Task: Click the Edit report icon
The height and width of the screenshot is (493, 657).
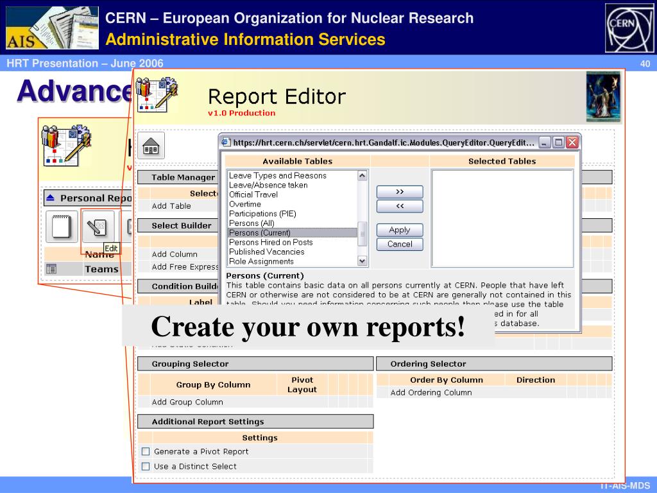Action: (x=98, y=227)
